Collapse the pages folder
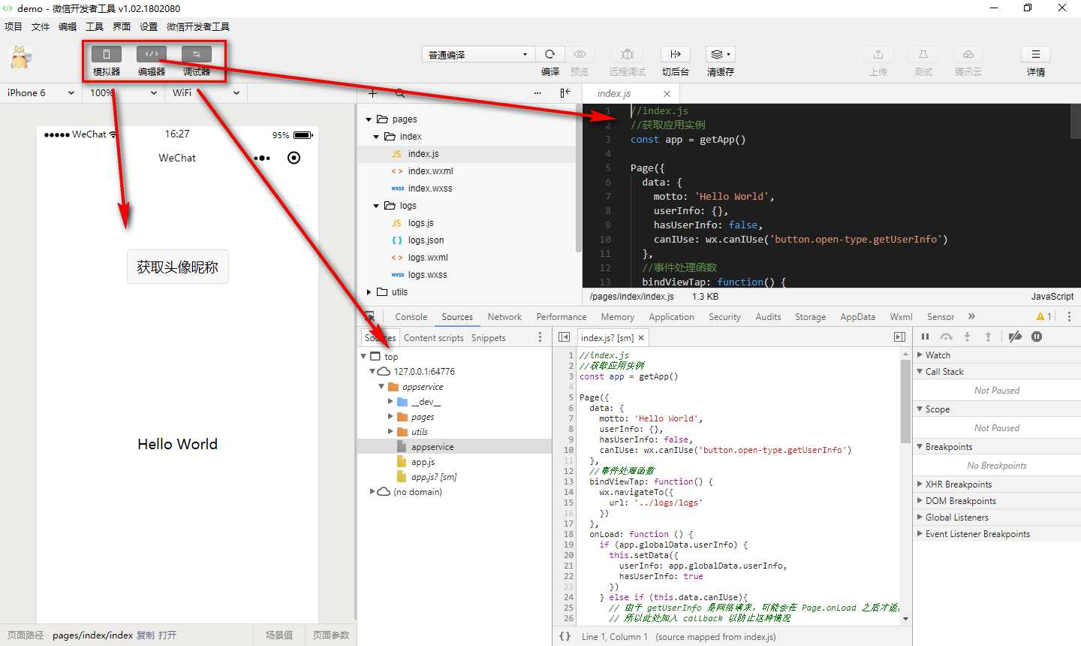The height and width of the screenshot is (646, 1081). (369, 119)
